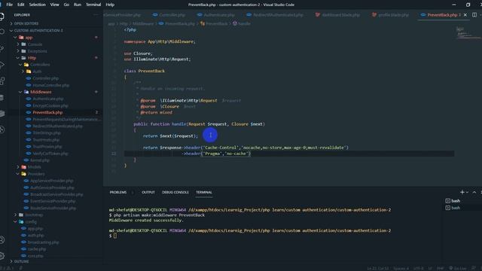Collapse the config folder
Viewport: 482px width, 271px height.
31,221
